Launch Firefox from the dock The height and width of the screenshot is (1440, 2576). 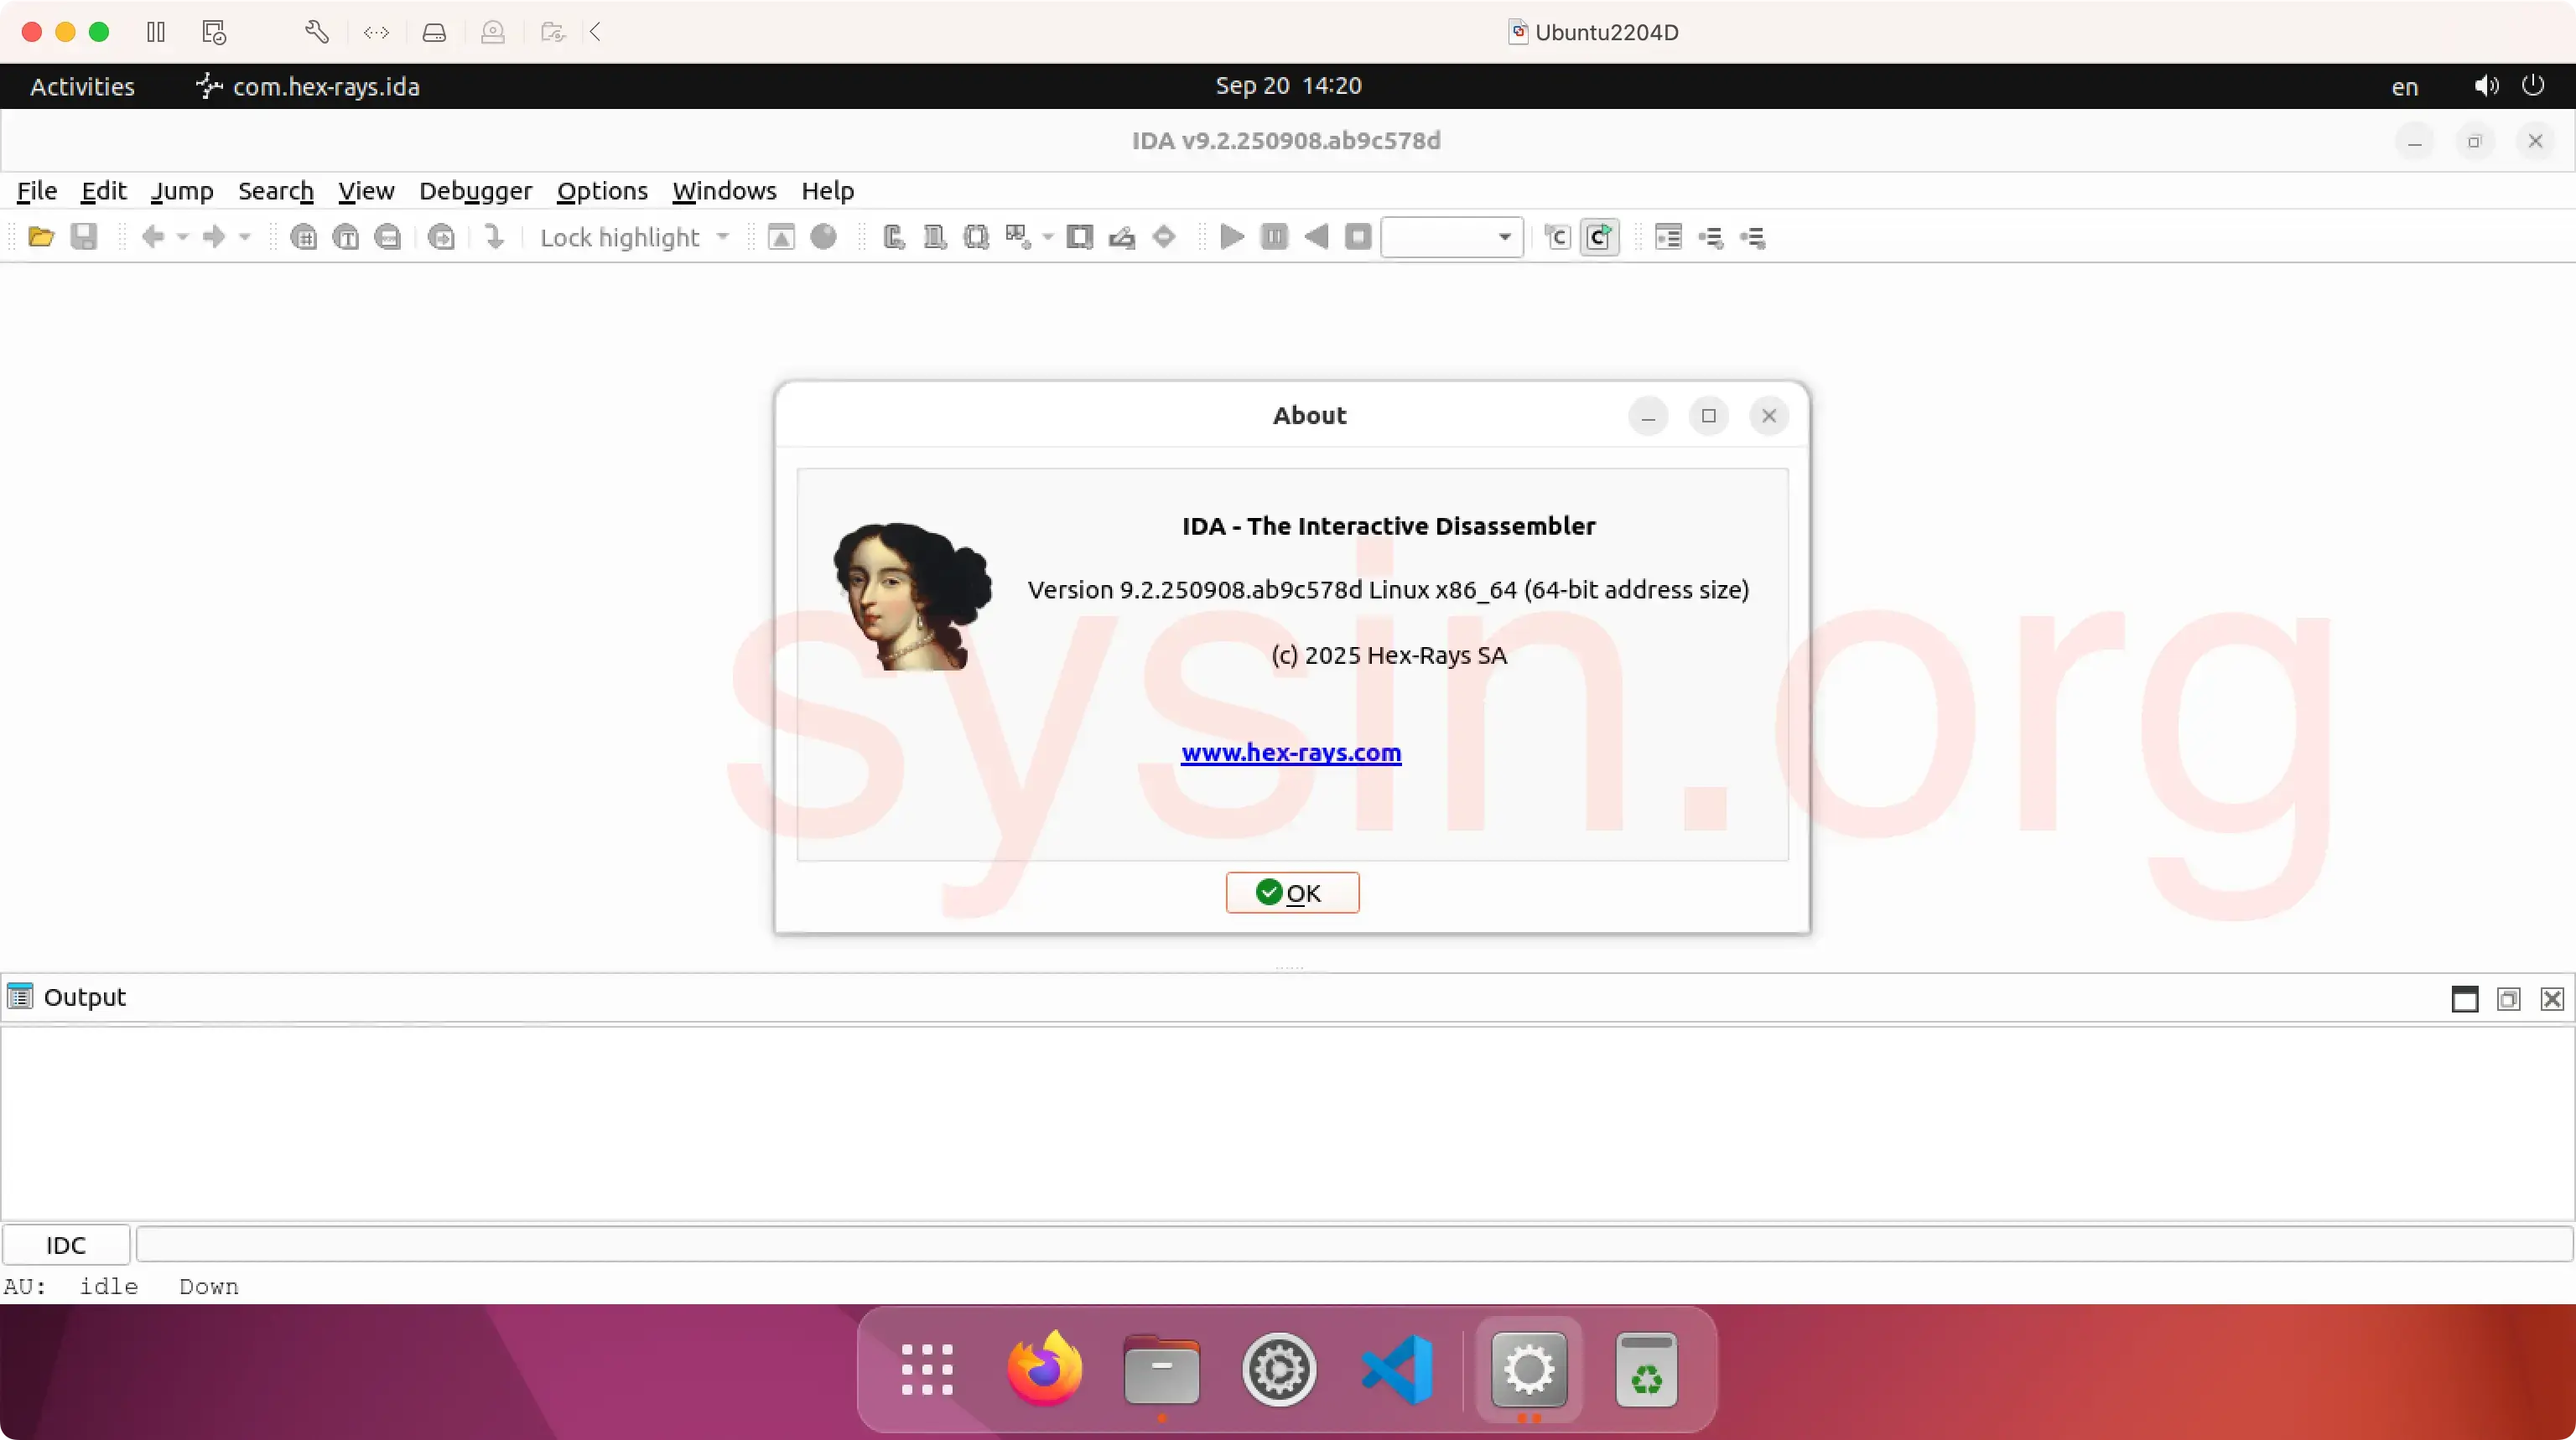[x=1044, y=1369]
